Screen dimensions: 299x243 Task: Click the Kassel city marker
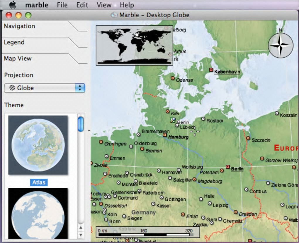tap(153, 204)
